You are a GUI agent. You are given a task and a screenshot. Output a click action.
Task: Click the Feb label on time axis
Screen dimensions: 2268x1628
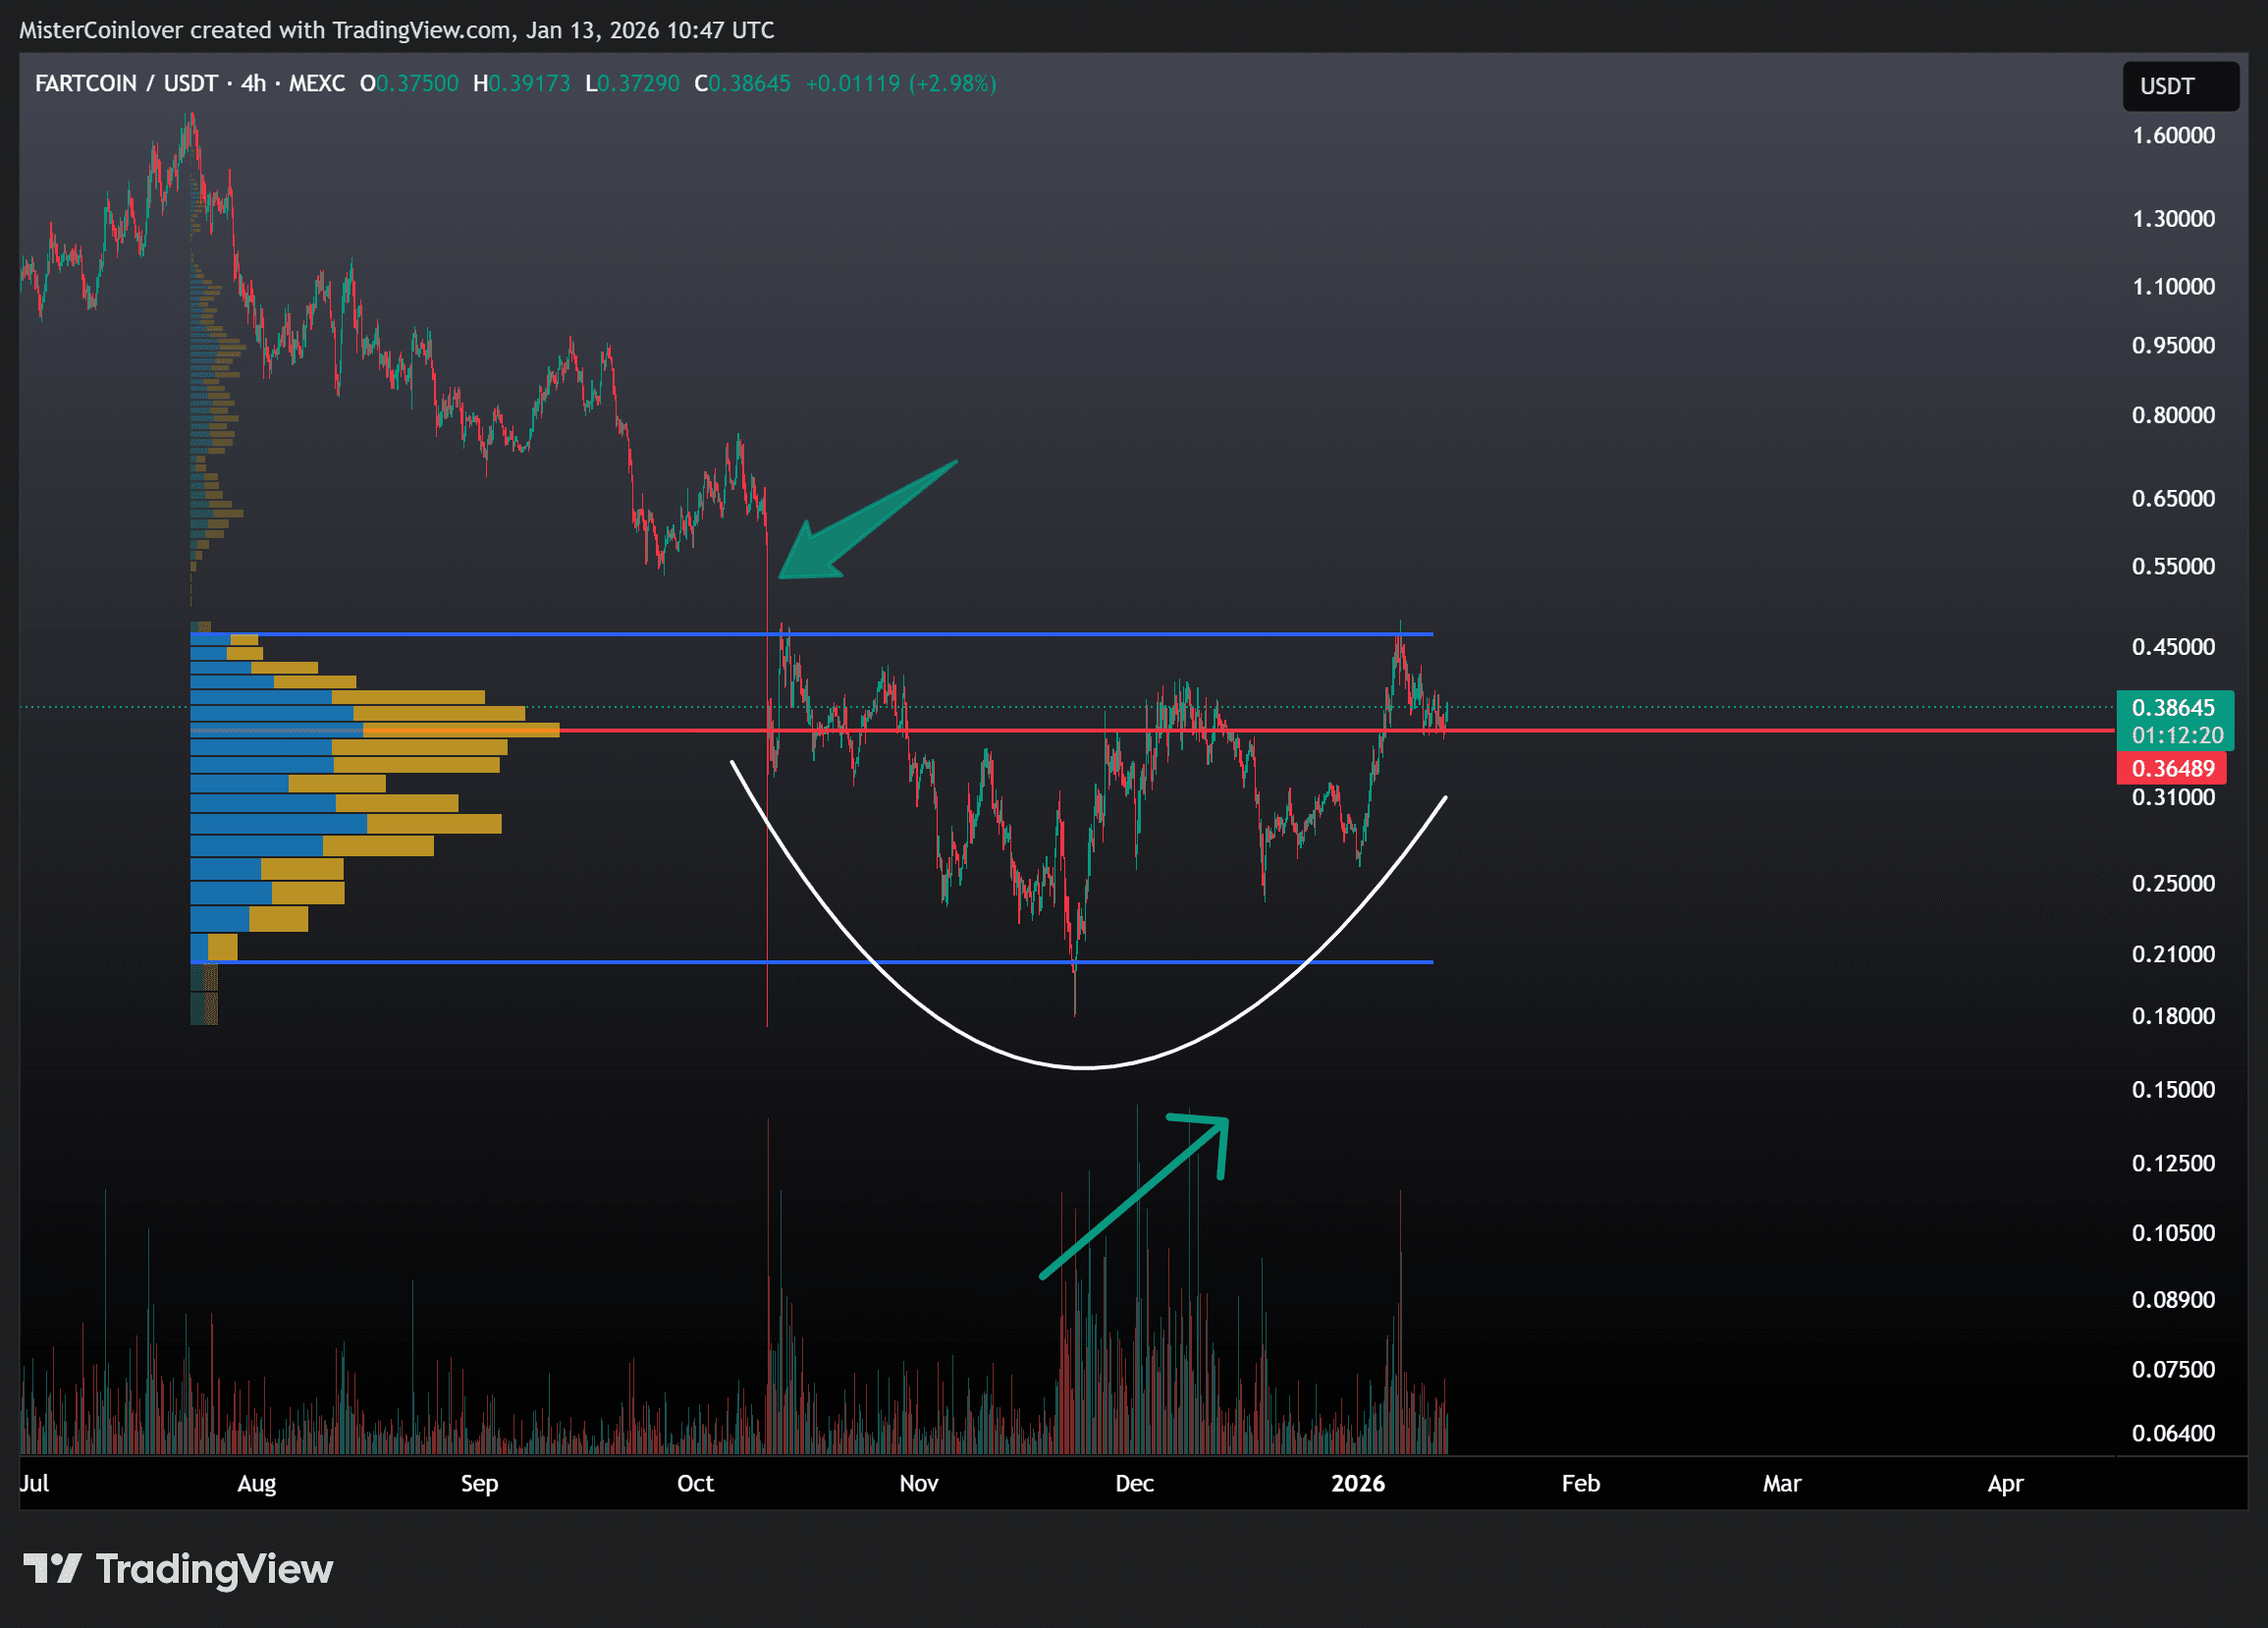1580,1483
